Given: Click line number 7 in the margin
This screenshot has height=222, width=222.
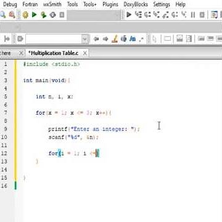Looking at the screenshot, I should 6,112.
